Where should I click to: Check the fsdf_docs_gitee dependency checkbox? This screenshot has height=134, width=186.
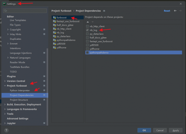coord(88,38)
